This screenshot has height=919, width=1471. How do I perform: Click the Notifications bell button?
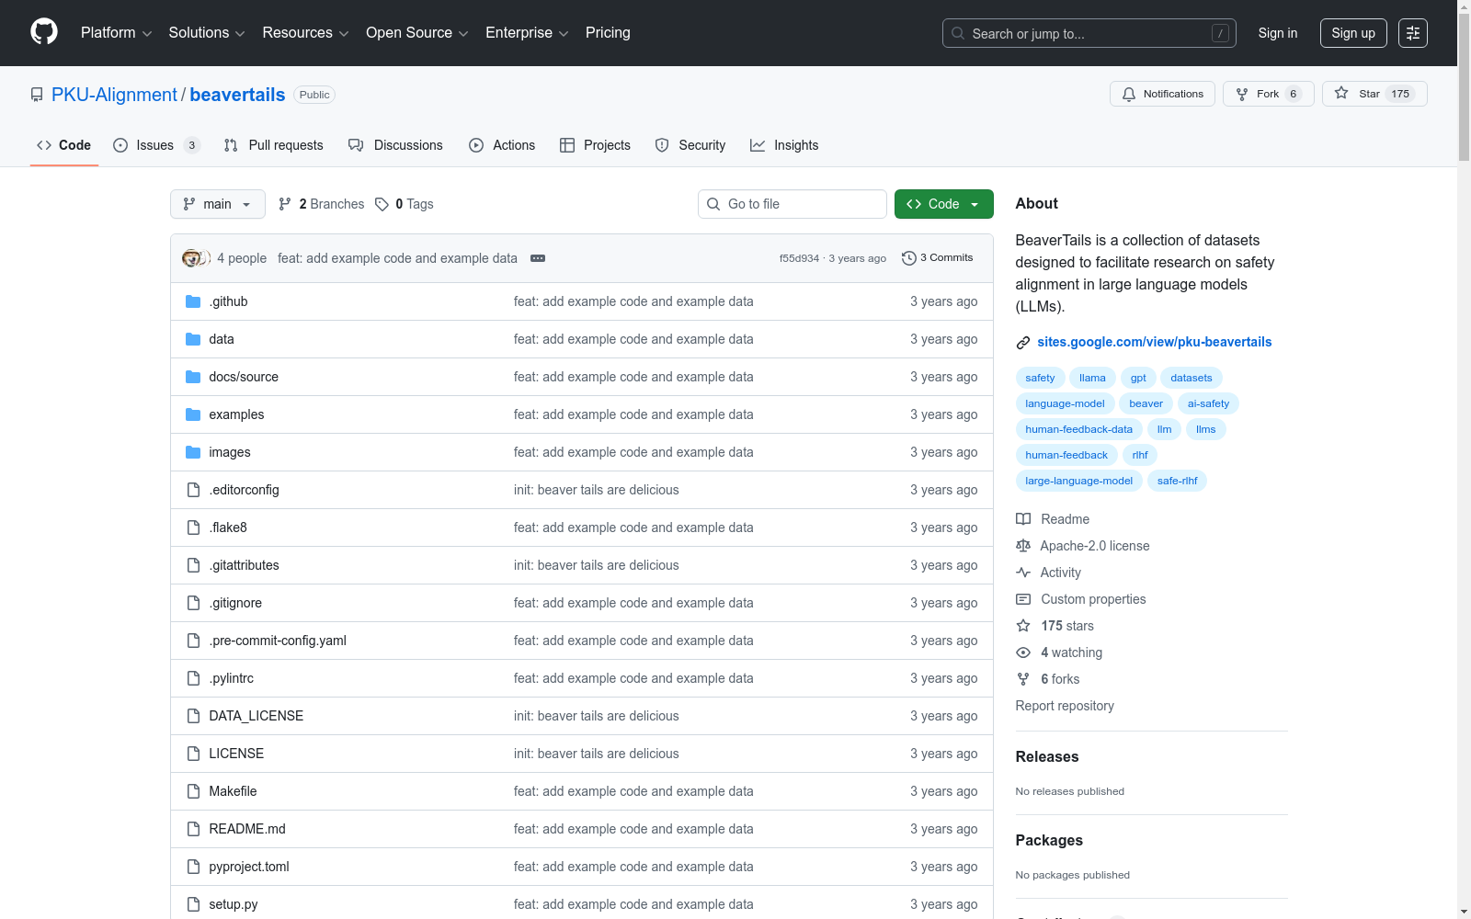pos(1163,94)
